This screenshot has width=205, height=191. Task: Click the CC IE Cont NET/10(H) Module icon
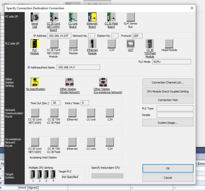coord(54,44)
